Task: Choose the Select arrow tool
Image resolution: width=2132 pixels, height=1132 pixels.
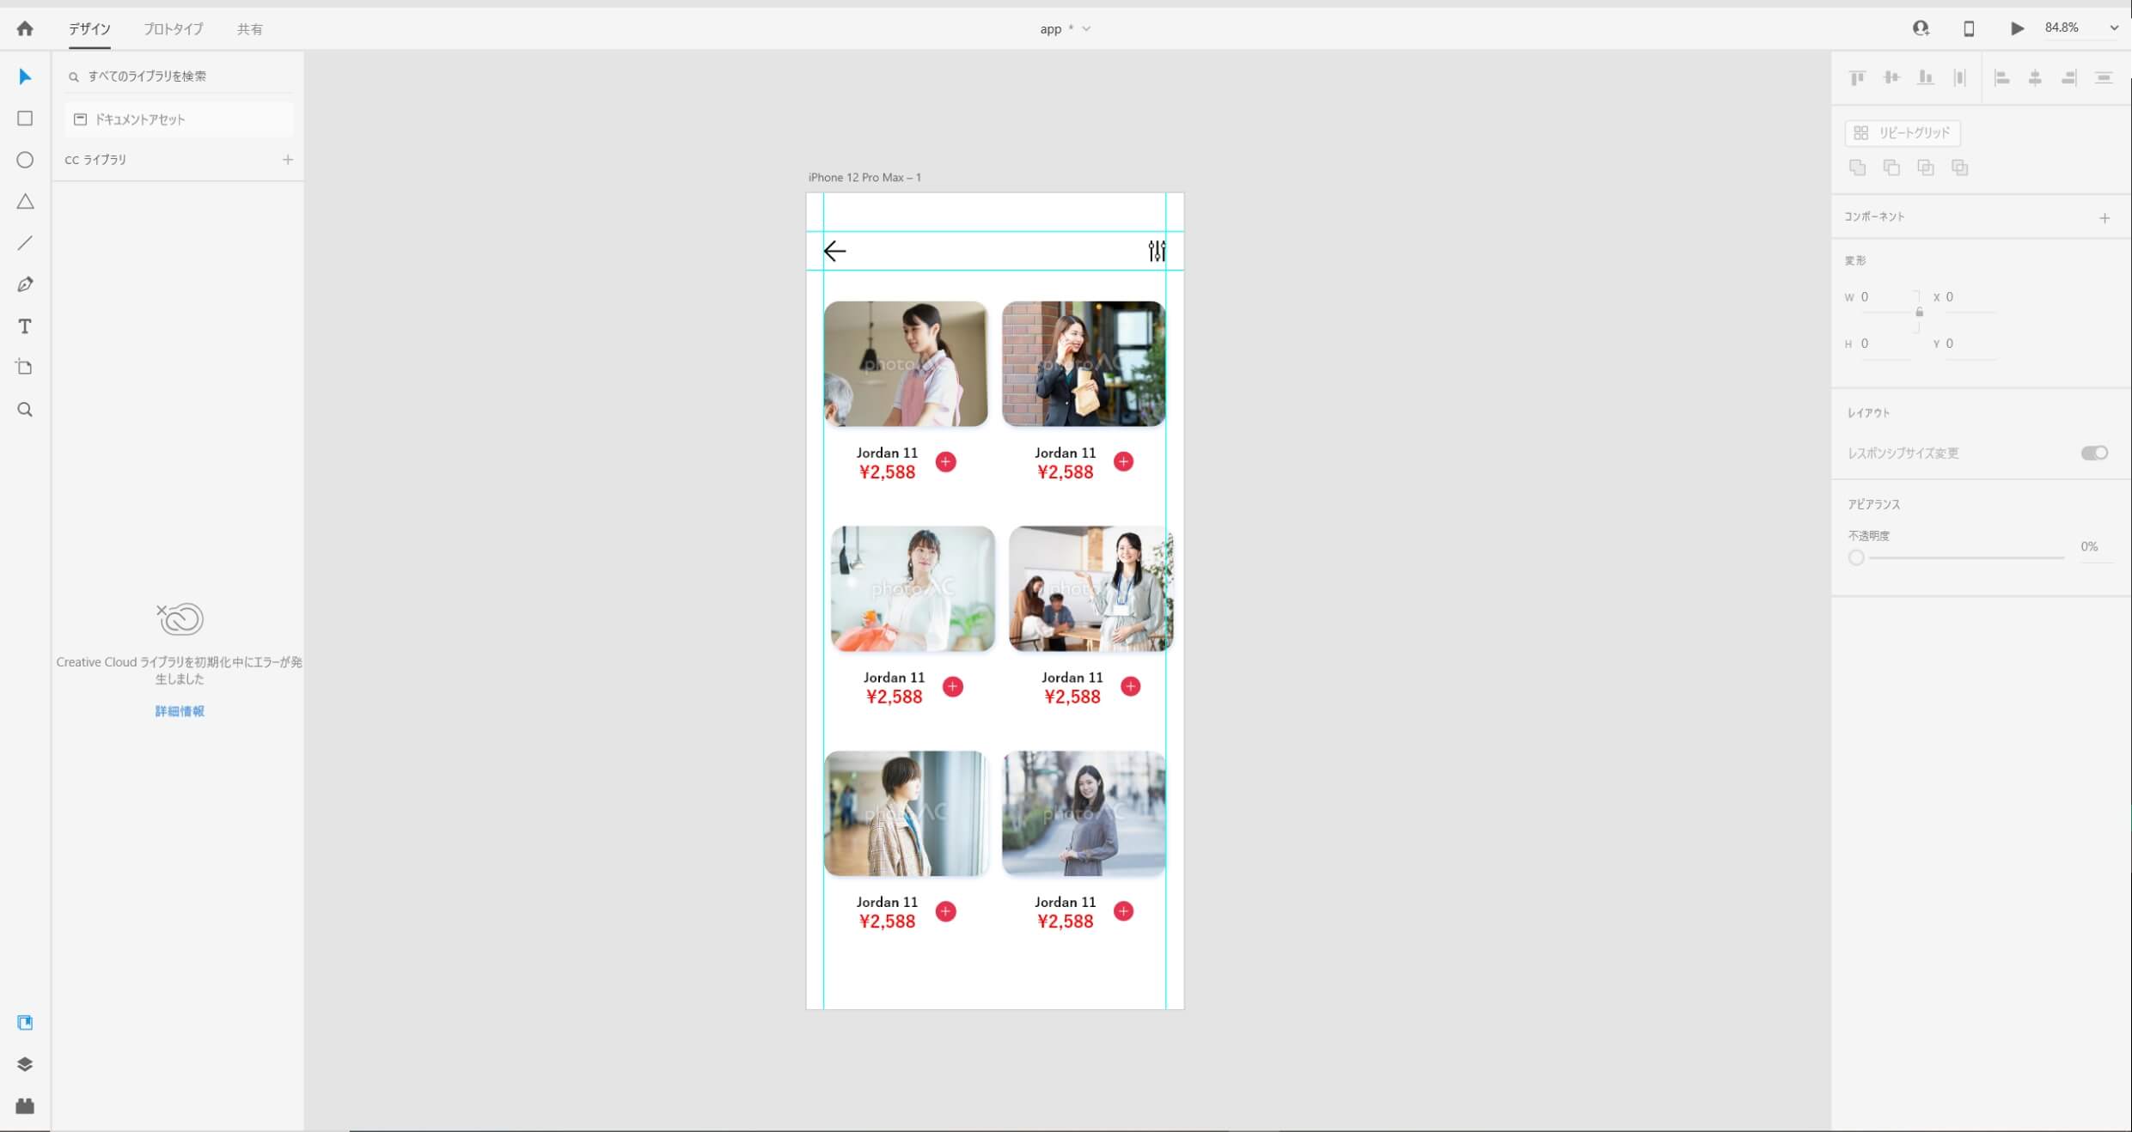Action: coord(25,76)
